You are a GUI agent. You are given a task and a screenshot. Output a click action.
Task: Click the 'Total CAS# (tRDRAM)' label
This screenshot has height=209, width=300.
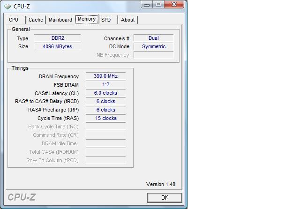(x=54, y=152)
